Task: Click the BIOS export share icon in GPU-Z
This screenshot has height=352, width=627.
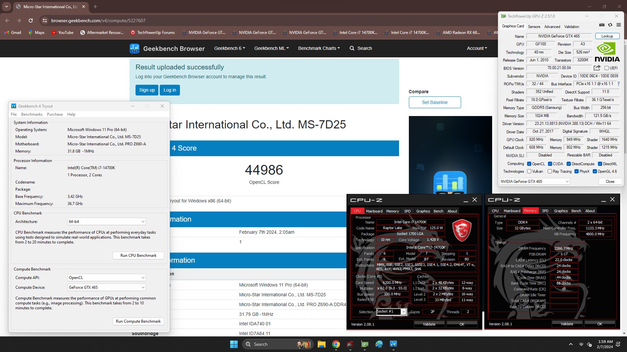Action: pyautogui.click(x=597, y=68)
